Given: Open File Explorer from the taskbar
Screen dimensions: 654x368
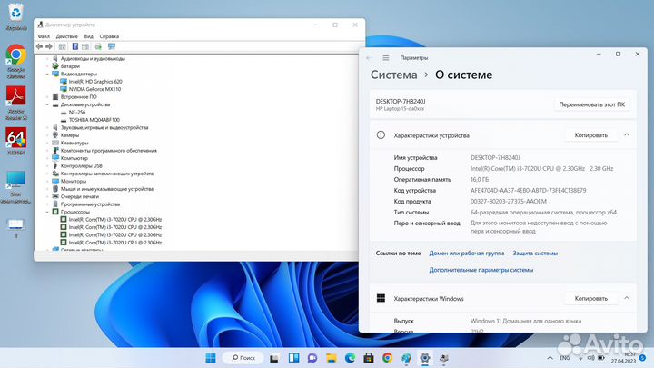Looking at the screenshot, I should click(x=332, y=358).
